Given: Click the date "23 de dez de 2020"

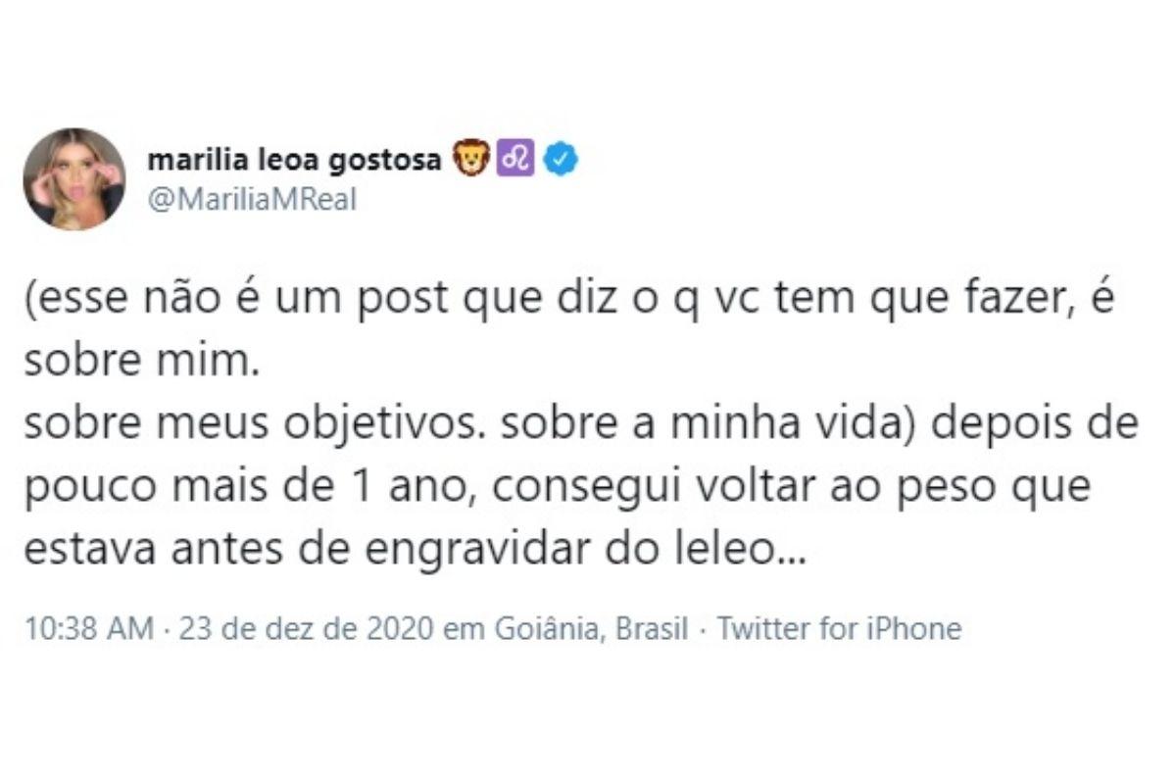Looking at the screenshot, I should coord(304,628).
